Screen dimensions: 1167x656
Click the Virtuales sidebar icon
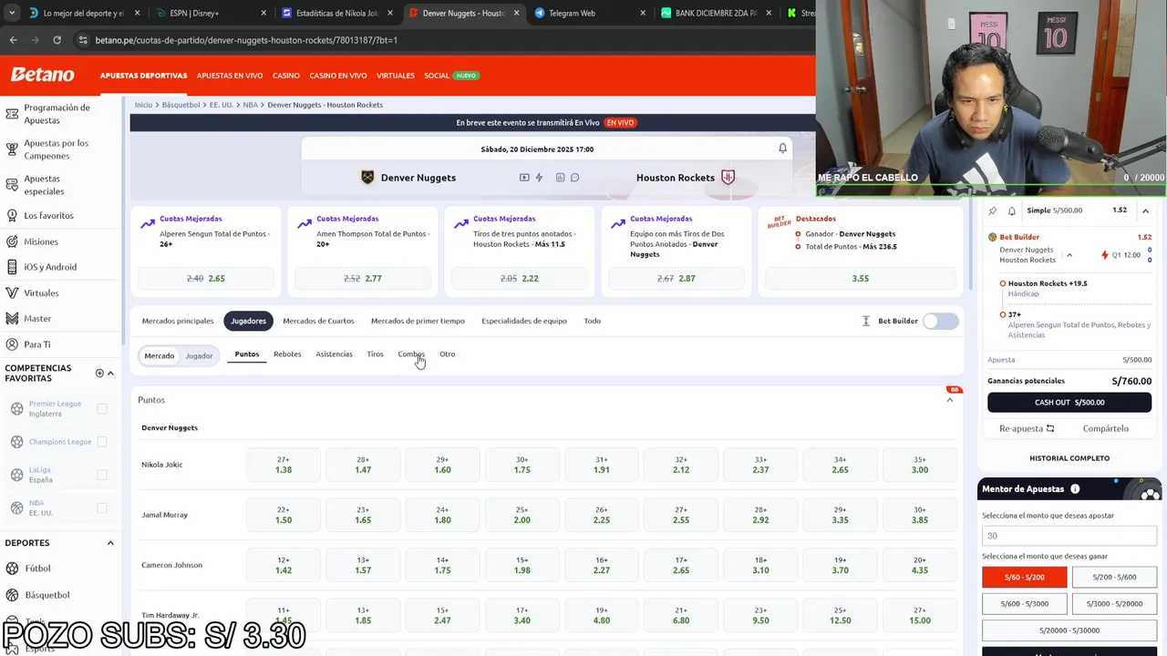(x=12, y=293)
